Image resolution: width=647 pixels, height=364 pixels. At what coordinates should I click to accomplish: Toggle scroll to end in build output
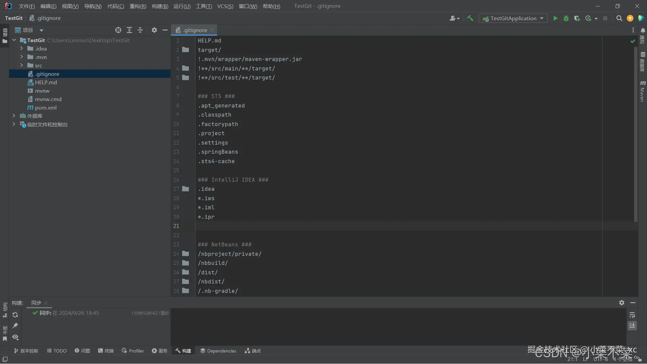tap(632, 326)
